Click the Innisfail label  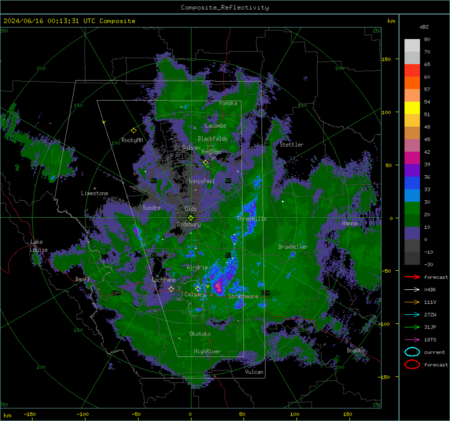(x=201, y=181)
